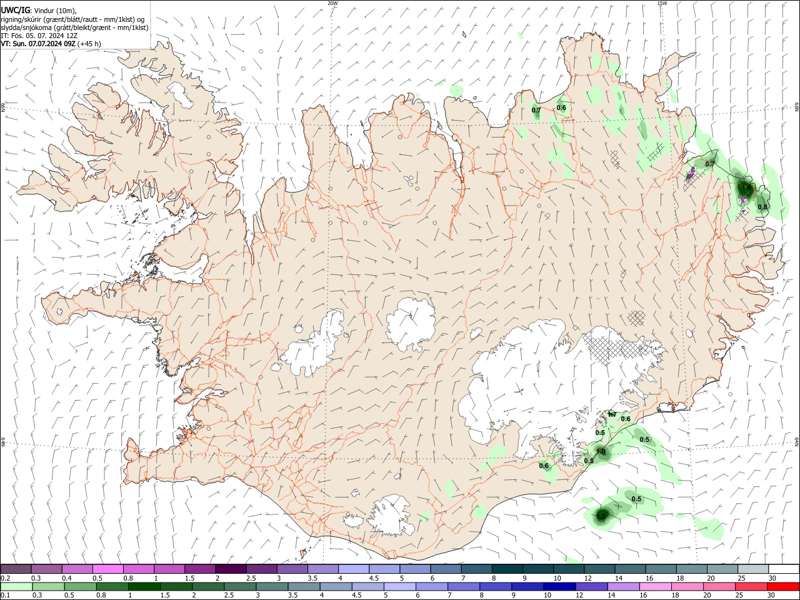Click the bright pink 0.5 swatch, top legend row
800x600 pixels.
click(x=107, y=569)
